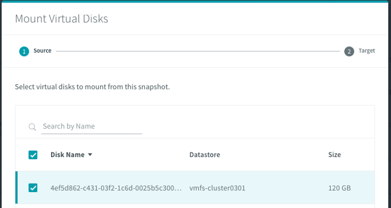The width and height of the screenshot is (391, 208).
Task: Click the line connecting Source and Target steps
Action: (198, 51)
